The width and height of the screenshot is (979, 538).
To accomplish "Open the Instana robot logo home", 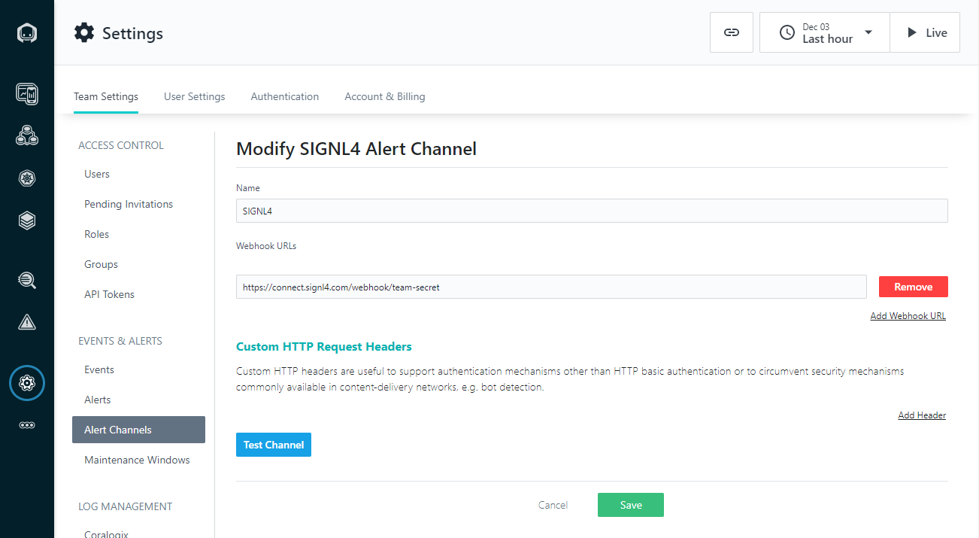I will point(27,33).
